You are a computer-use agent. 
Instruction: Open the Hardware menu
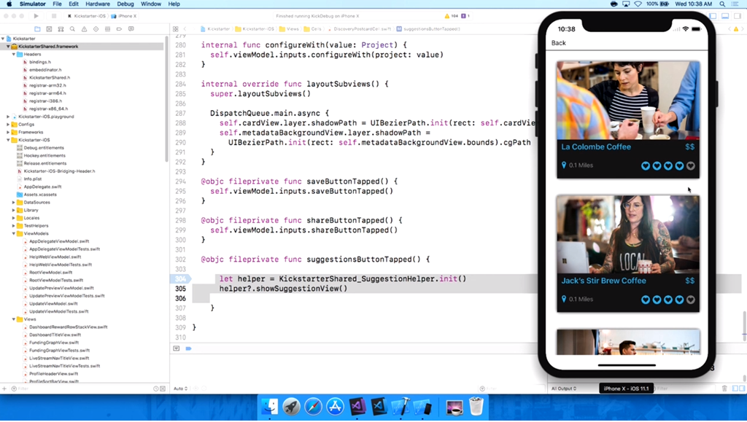pyautogui.click(x=98, y=4)
